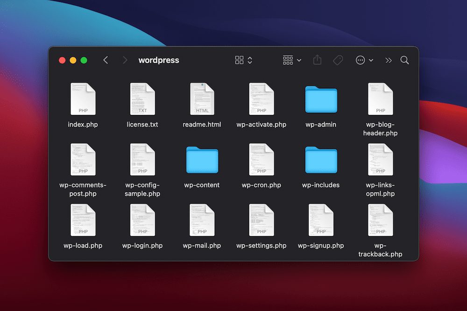Select the wp-cron.php file icon
Image resolution: width=467 pixels, height=311 pixels.
pos(262,159)
